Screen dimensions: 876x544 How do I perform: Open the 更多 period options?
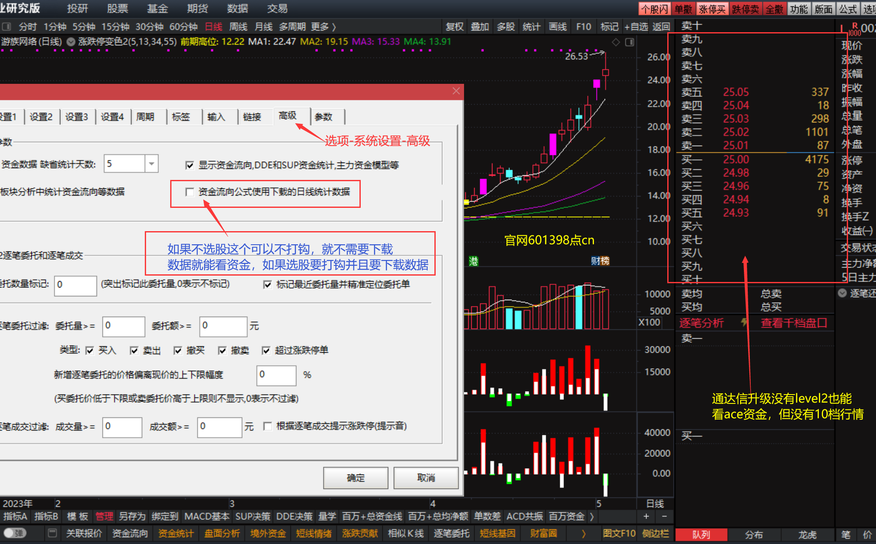(323, 27)
